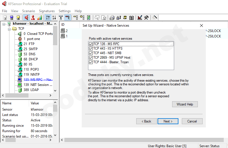Click the event icon in row ID 1

63,36
